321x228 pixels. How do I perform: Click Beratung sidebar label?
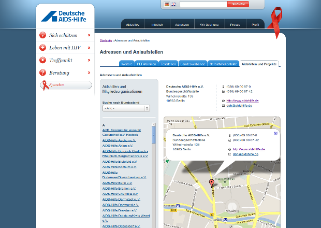click(59, 73)
